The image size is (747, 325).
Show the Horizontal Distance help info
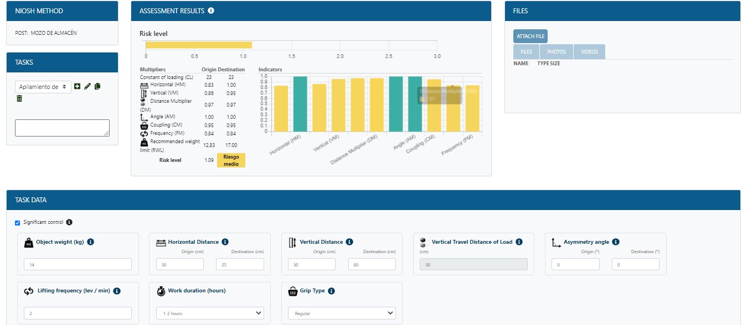coord(224,242)
